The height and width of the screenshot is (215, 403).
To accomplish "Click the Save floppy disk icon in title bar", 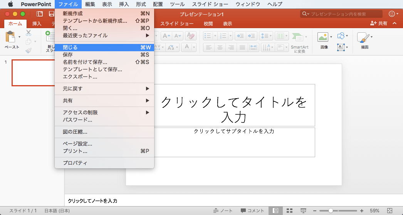I will point(51,14).
